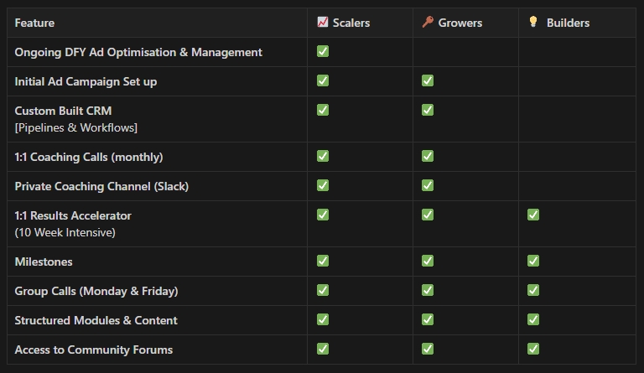Click Scalers checkmark for Private Coaching Channel
The width and height of the screenshot is (644, 373).
click(323, 185)
